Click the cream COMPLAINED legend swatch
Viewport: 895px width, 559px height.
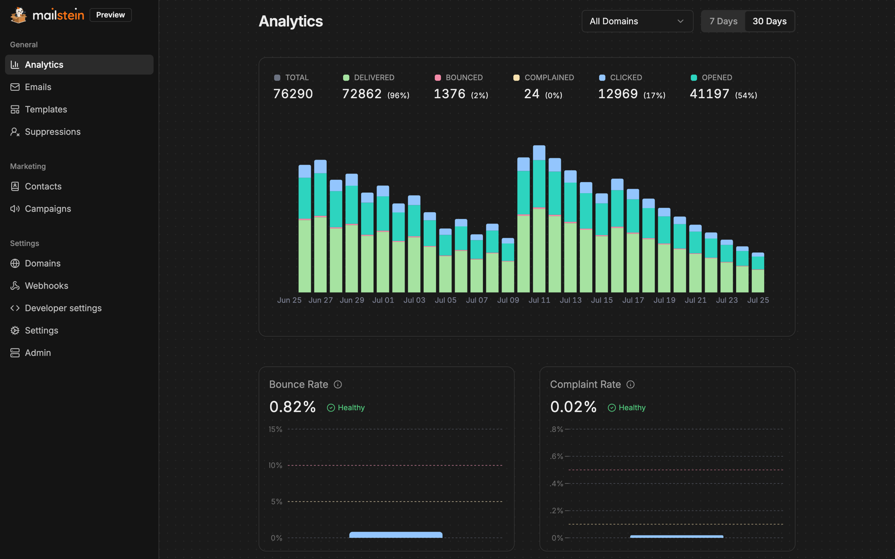tap(516, 78)
